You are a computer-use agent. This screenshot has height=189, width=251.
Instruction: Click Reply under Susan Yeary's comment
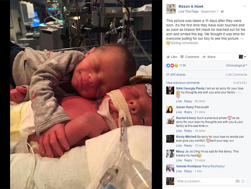tap(188, 112)
